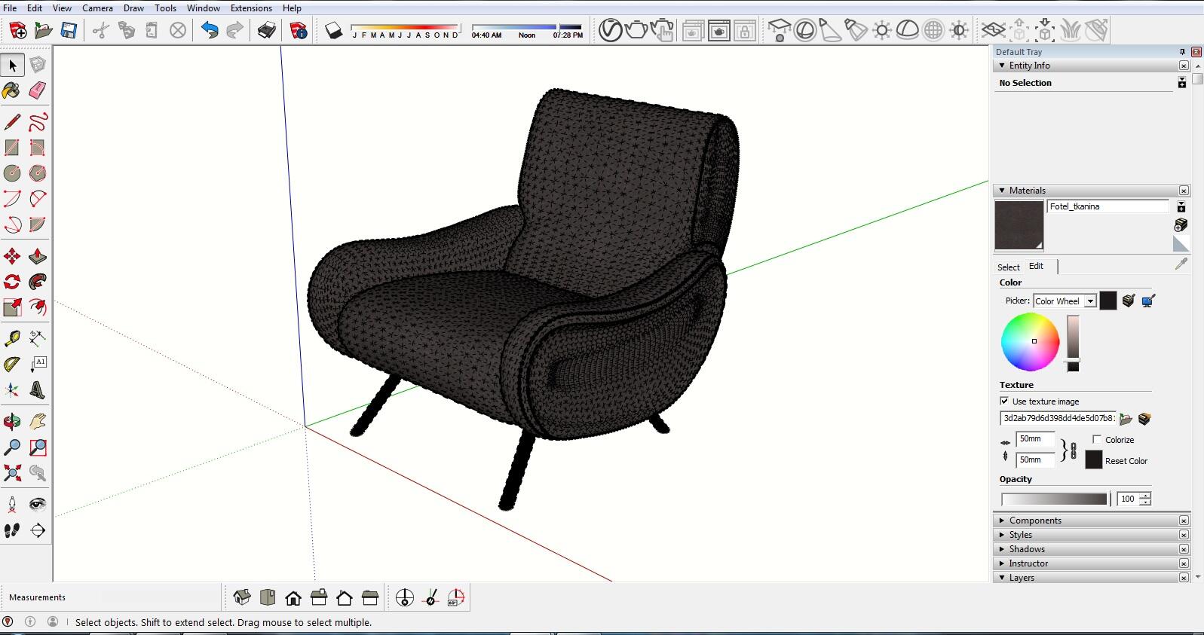Click the Opacity slider
Screen dimensions: 1204x635
click(x=1053, y=499)
